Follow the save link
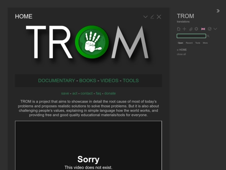 (x=65, y=93)
